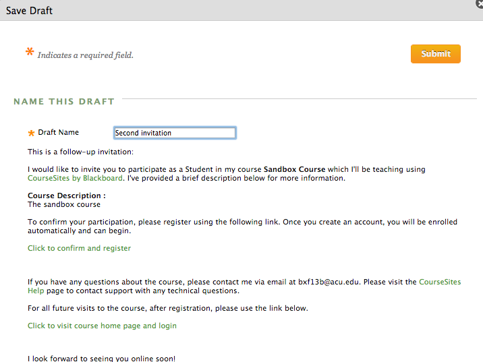Visit the course home page and login link
483x362 pixels.
tap(102, 326)
